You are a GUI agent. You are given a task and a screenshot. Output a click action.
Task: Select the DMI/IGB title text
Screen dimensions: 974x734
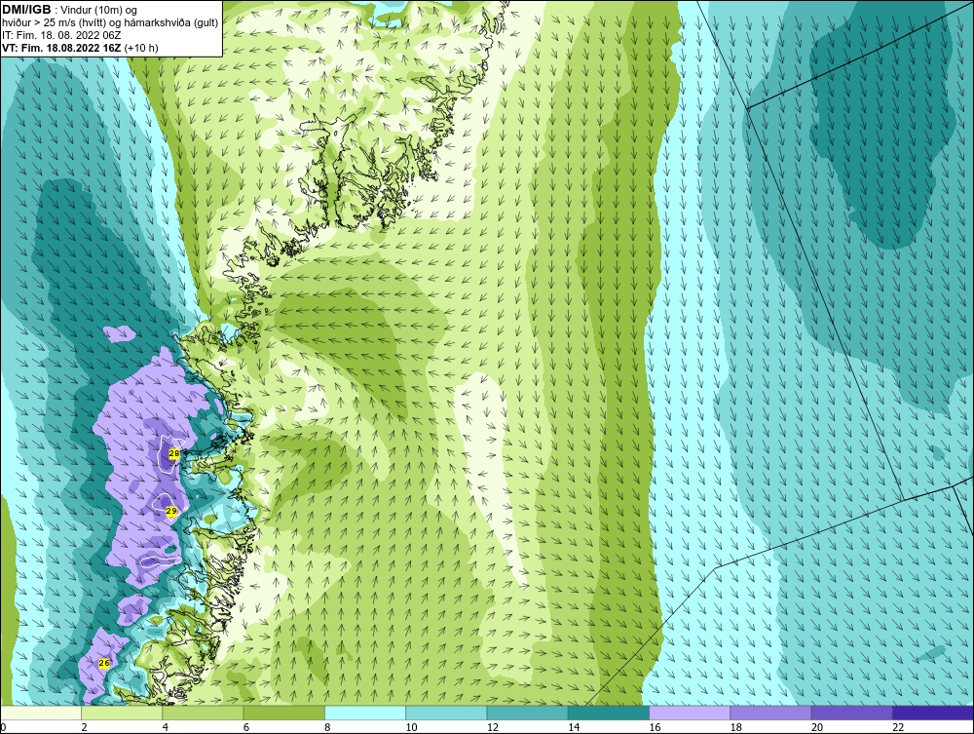pyautogui.click(x=26, y=10)
